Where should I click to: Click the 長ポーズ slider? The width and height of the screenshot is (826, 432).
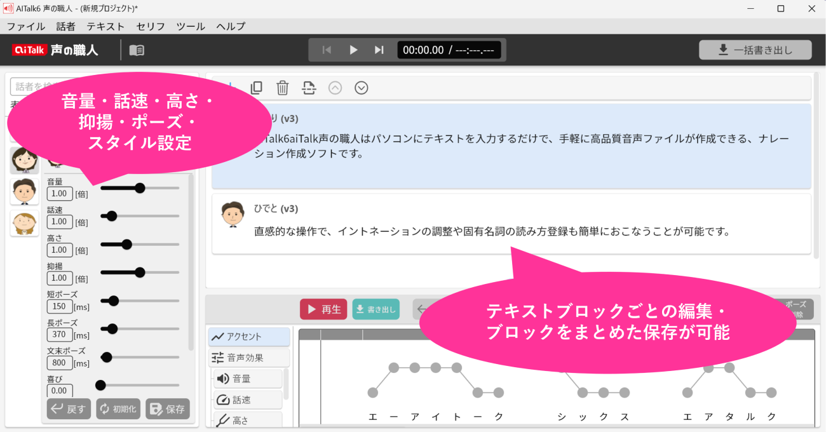[x=140, y=328]
